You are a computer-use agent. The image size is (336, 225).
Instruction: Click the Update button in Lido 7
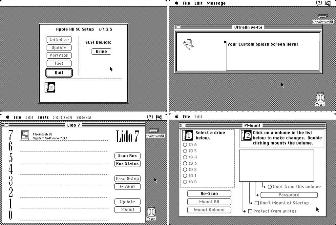point(128,202)
